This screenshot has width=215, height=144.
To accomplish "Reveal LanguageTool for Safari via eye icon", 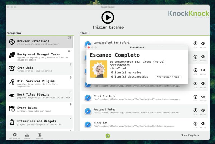I will 203,43.
